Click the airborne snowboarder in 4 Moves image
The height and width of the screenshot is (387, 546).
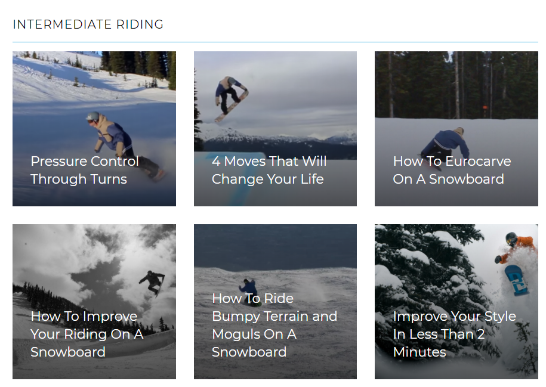(x=230, y=95)
